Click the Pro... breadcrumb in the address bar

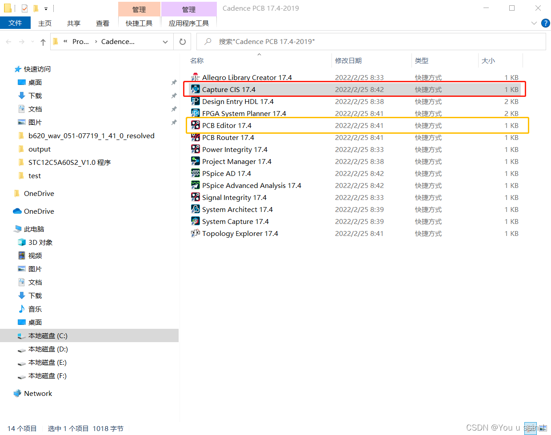(x=80, y=41)
